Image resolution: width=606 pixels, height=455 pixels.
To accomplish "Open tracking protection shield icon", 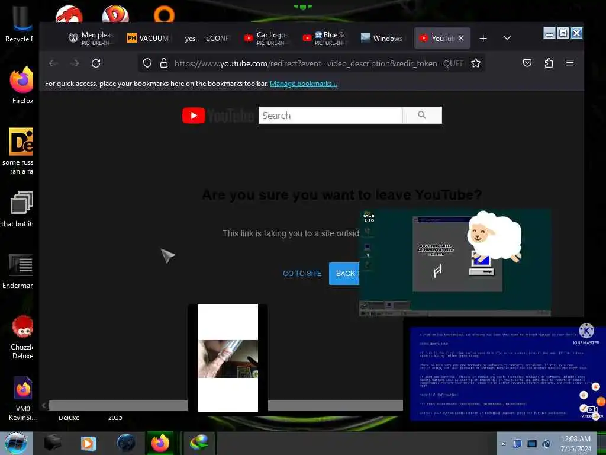I will pos(147,63).
